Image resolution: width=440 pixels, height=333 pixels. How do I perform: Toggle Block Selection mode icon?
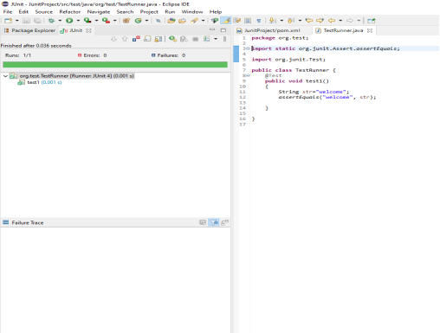coord(248,21)
